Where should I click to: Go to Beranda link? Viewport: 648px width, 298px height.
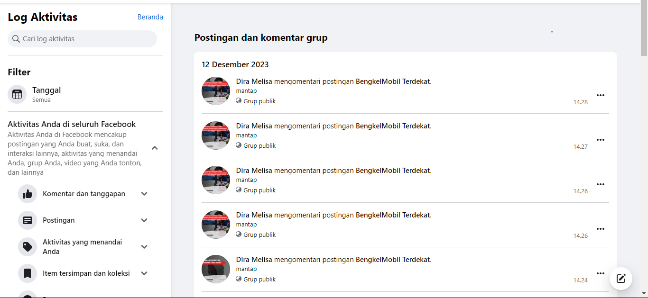click(x=150, y=17)
